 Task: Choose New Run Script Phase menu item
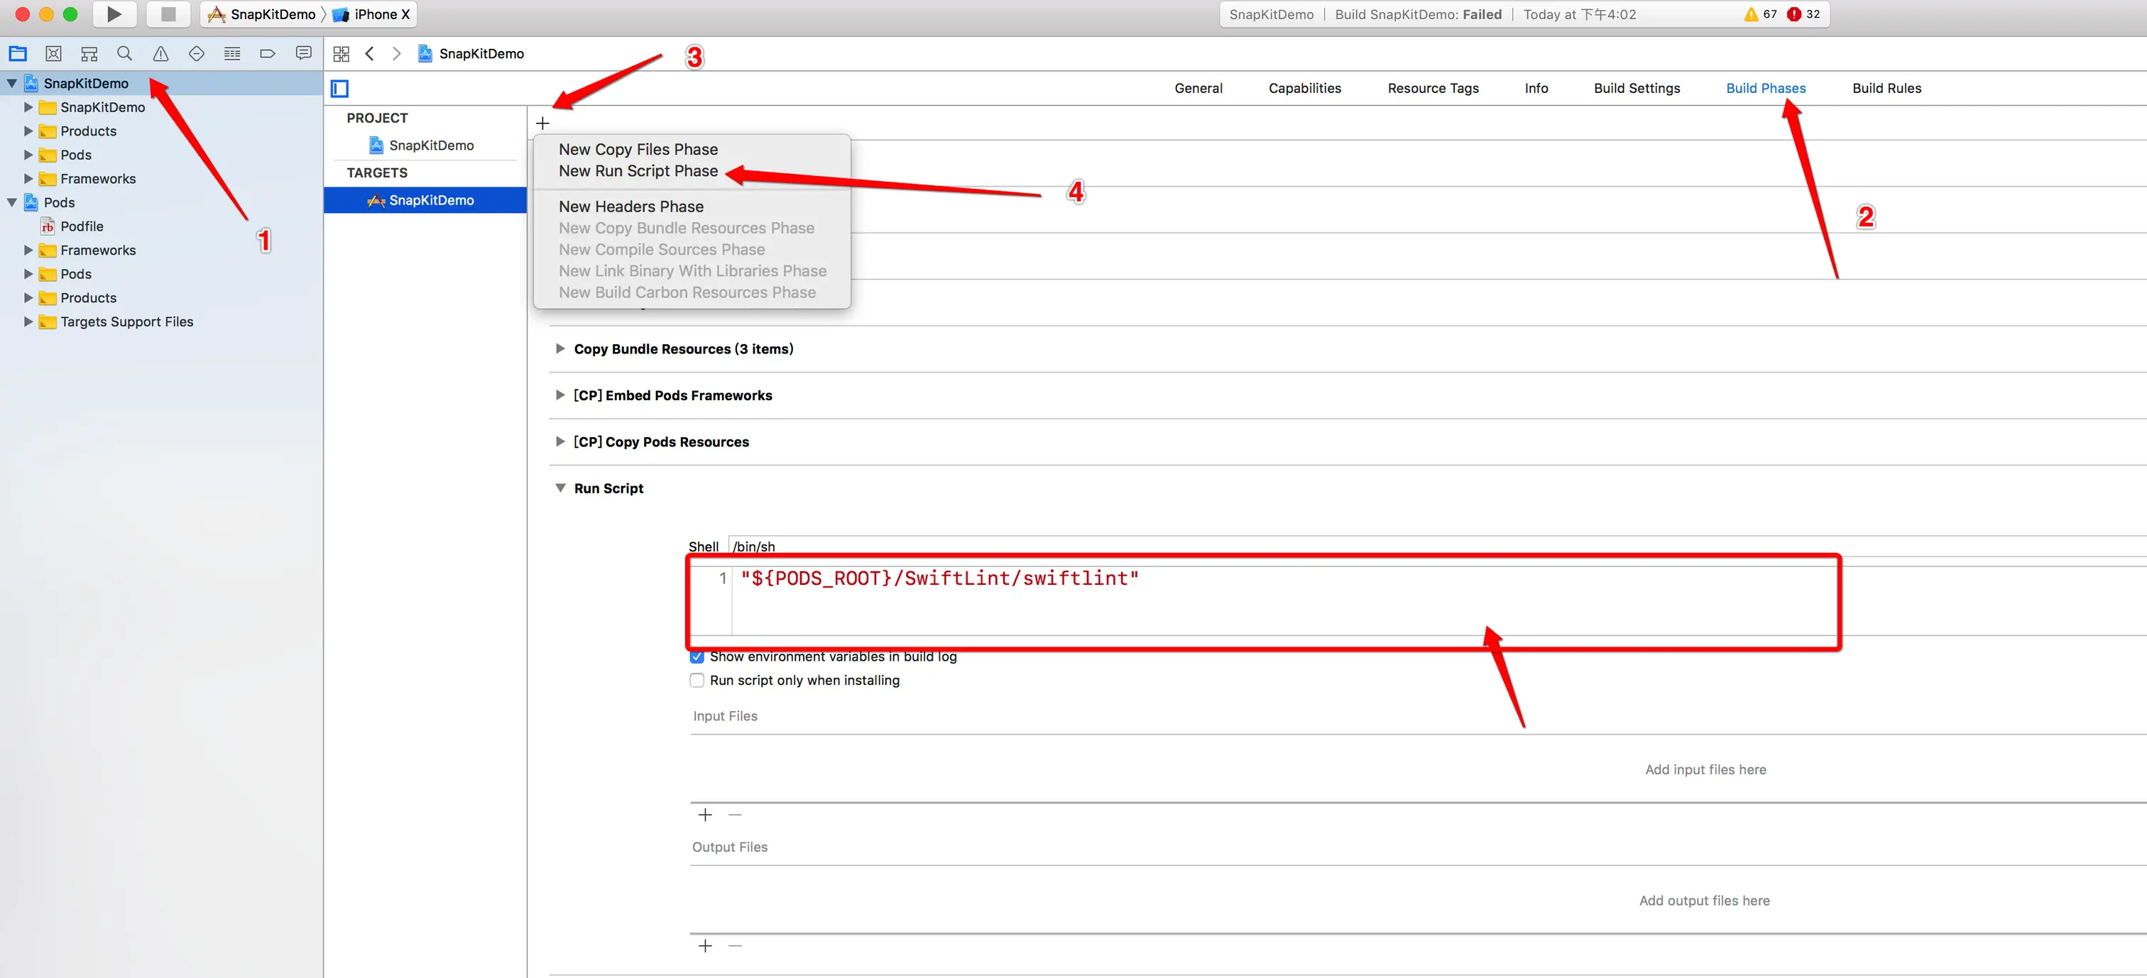638,171
